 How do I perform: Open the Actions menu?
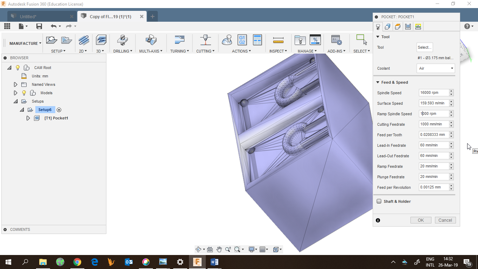[241, 51]
